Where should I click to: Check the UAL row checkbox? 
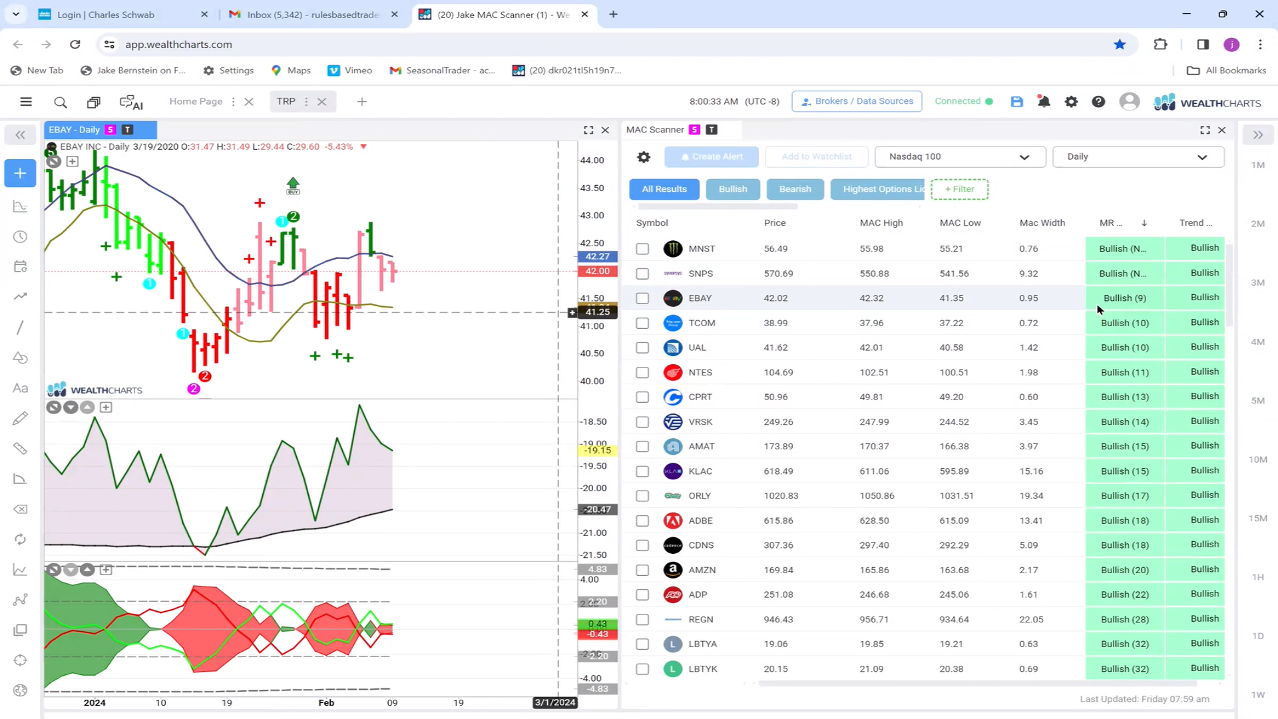coord(642,348)
